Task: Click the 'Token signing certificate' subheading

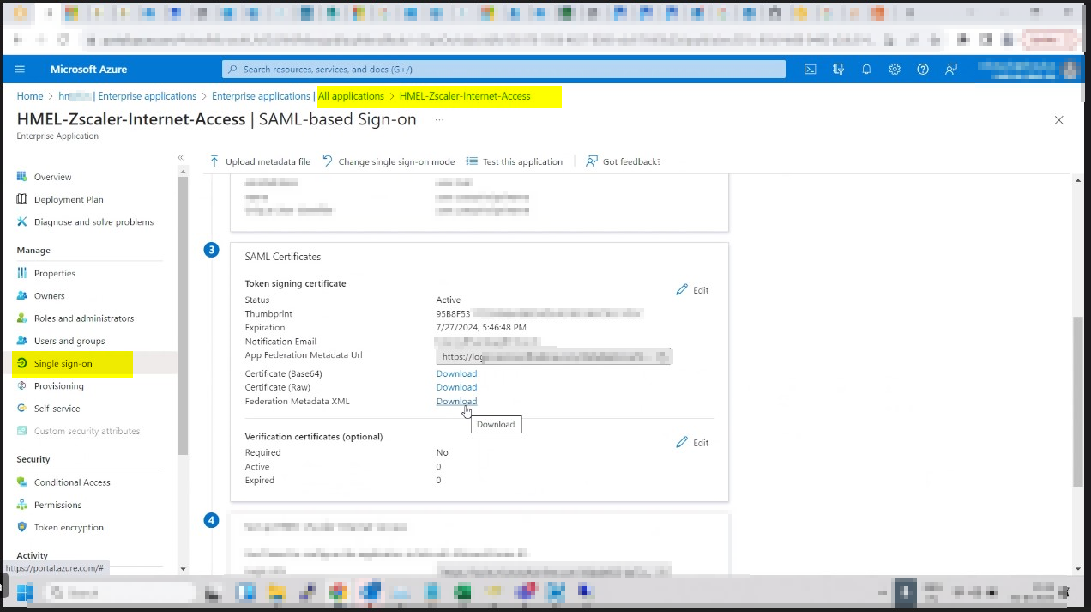Action: click(x=295, y=283)
